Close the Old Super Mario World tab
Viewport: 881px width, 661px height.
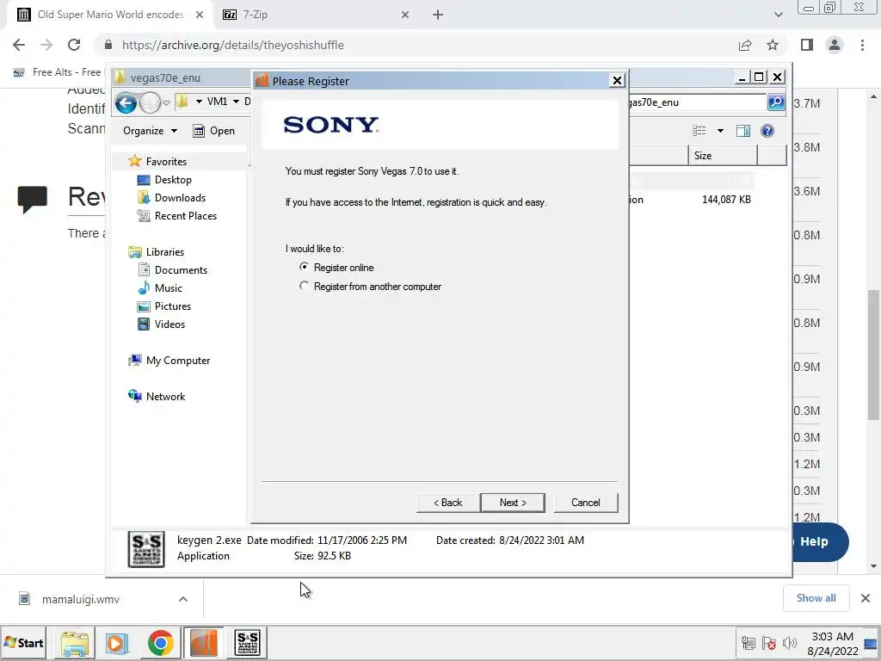pos(200,15)
